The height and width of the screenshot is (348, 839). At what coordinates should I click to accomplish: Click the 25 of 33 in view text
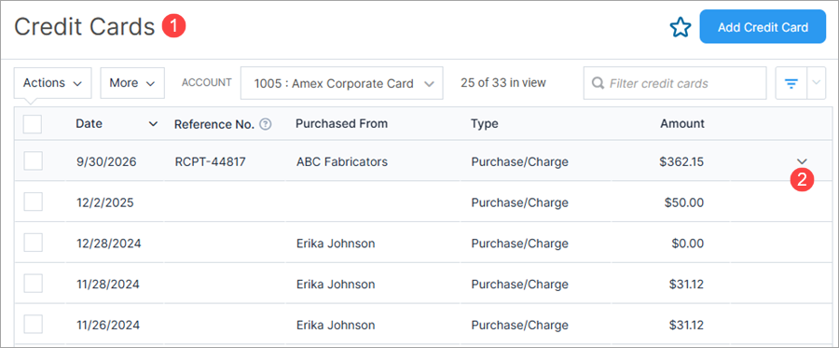(x=503, y=83)
